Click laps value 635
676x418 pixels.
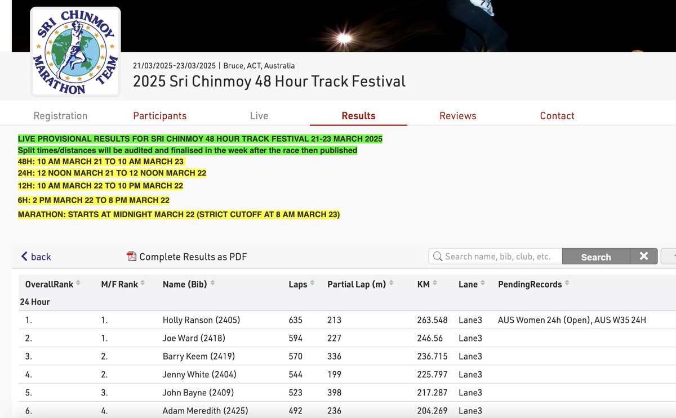[296, 320]
